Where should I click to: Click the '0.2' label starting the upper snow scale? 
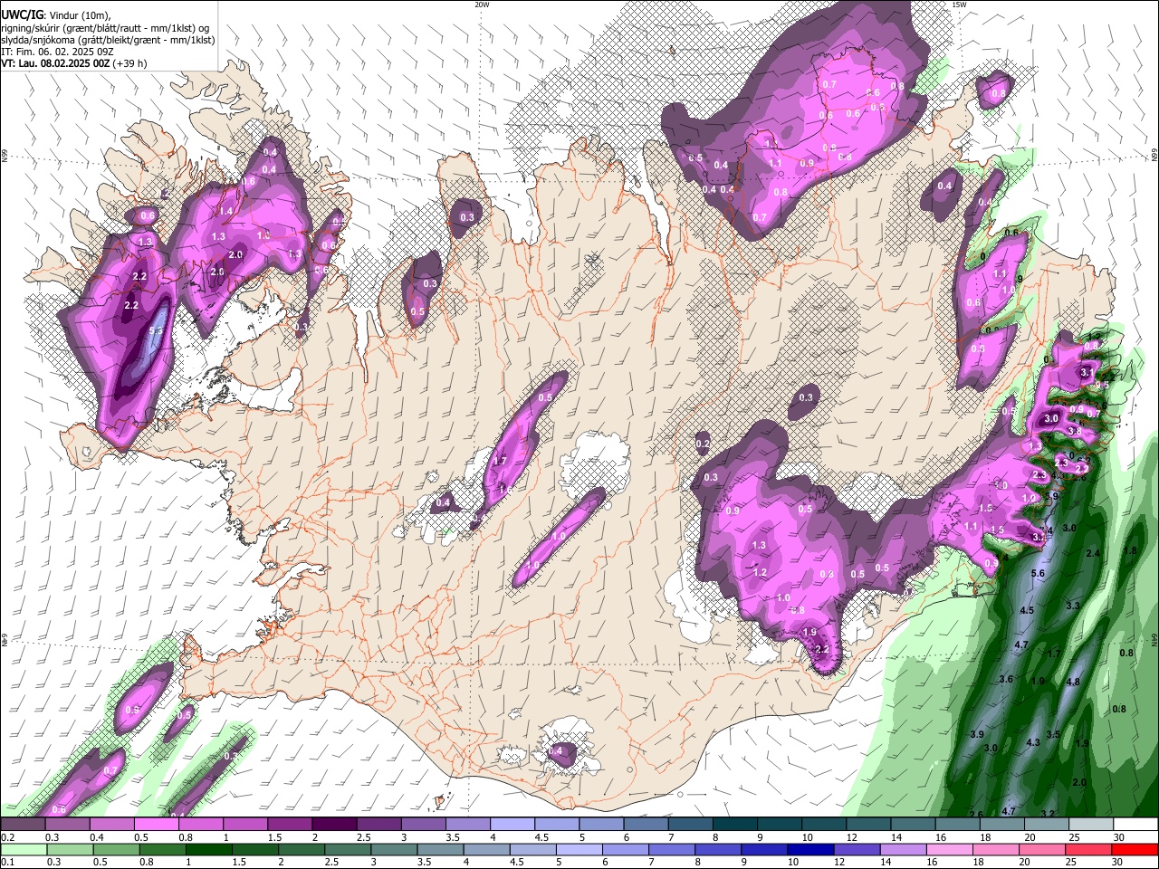(x=8, y=837)
